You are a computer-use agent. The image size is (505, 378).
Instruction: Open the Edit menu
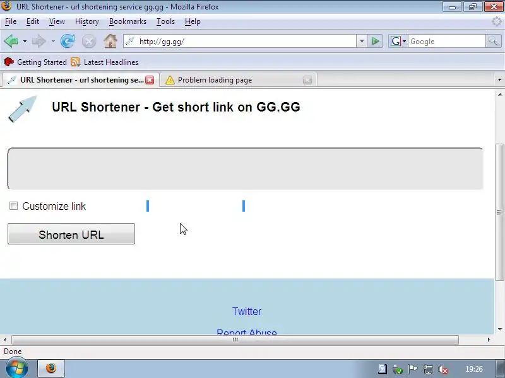point(33,21)
